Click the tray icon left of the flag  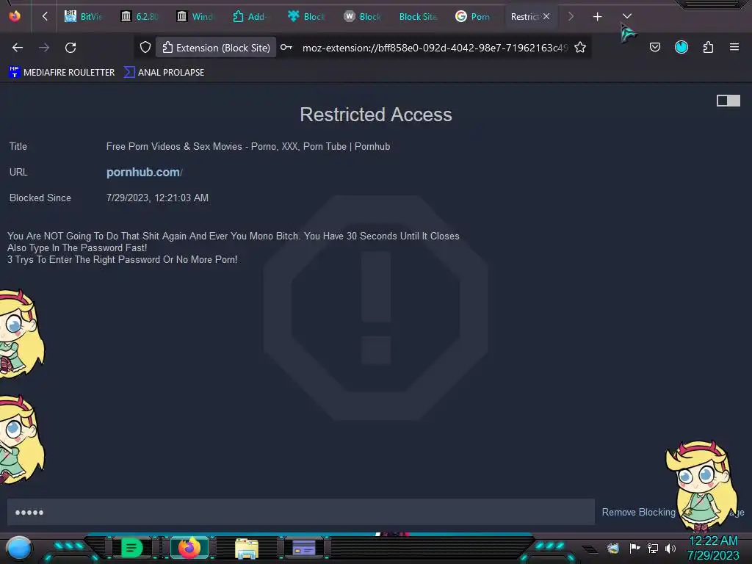pos(613,548)
